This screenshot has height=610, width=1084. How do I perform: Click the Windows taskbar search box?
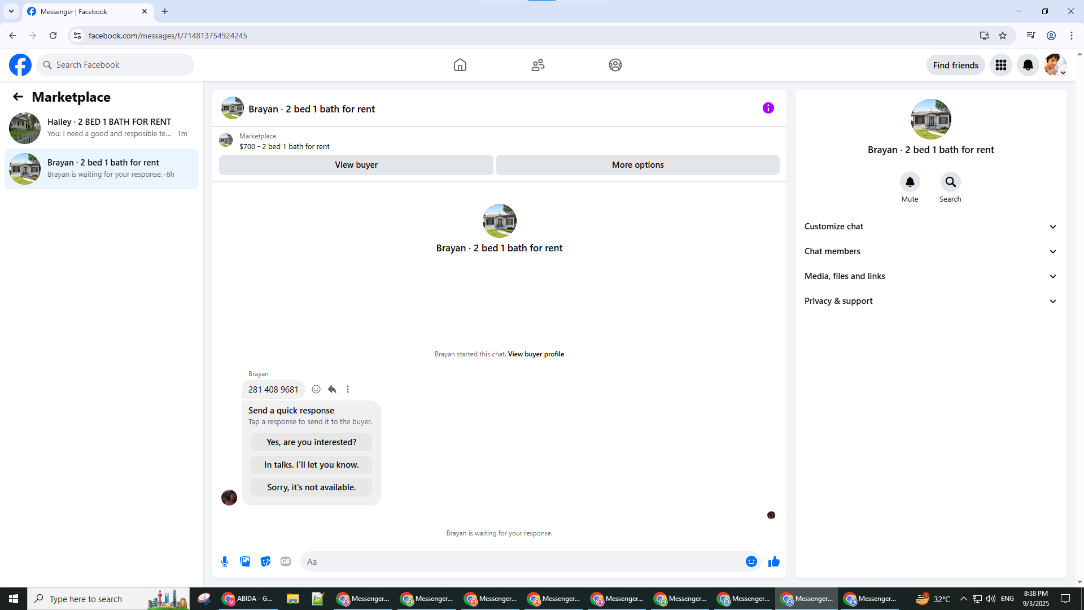108,599
